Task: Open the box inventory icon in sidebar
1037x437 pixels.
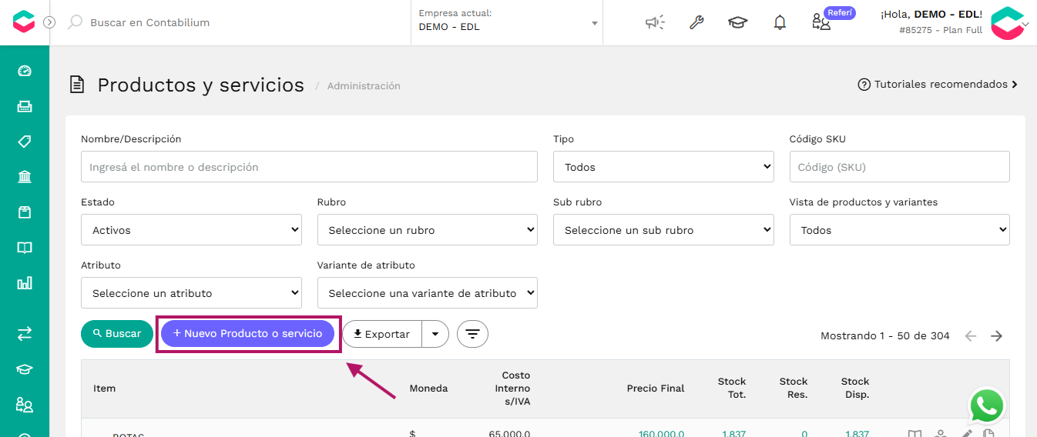Action: [x=25, y=212]
